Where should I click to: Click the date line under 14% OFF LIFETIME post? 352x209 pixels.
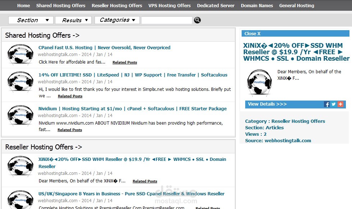(75, 82)
